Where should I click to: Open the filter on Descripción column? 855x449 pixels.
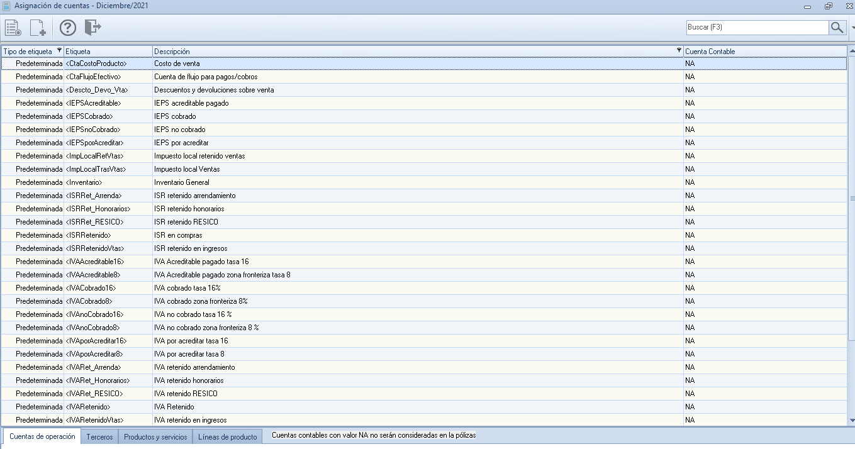[x=679, y=51]
